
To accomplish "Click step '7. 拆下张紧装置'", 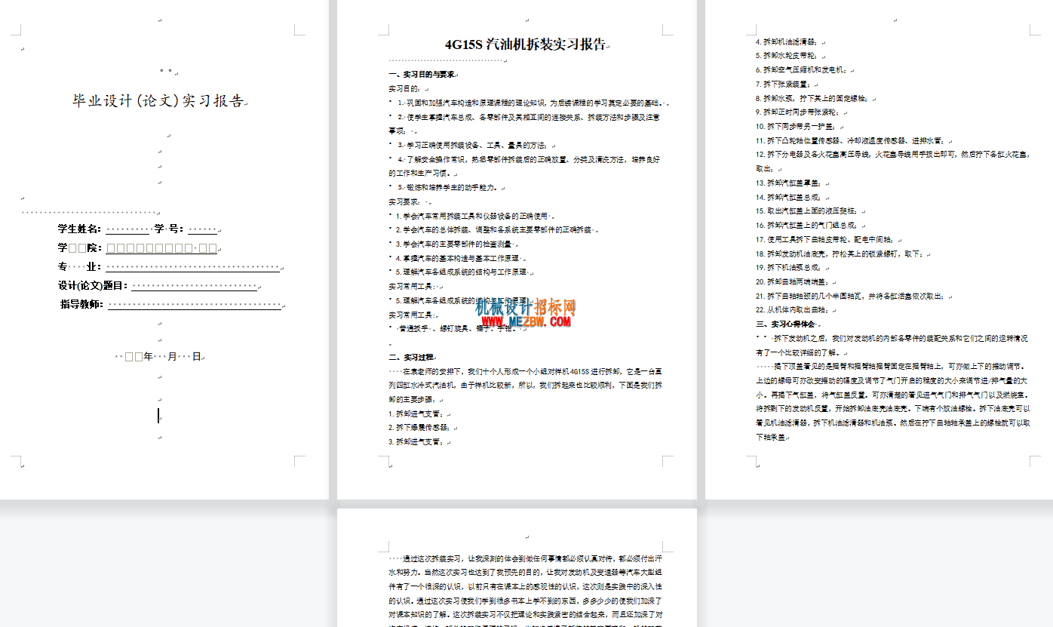I will 783,84.
